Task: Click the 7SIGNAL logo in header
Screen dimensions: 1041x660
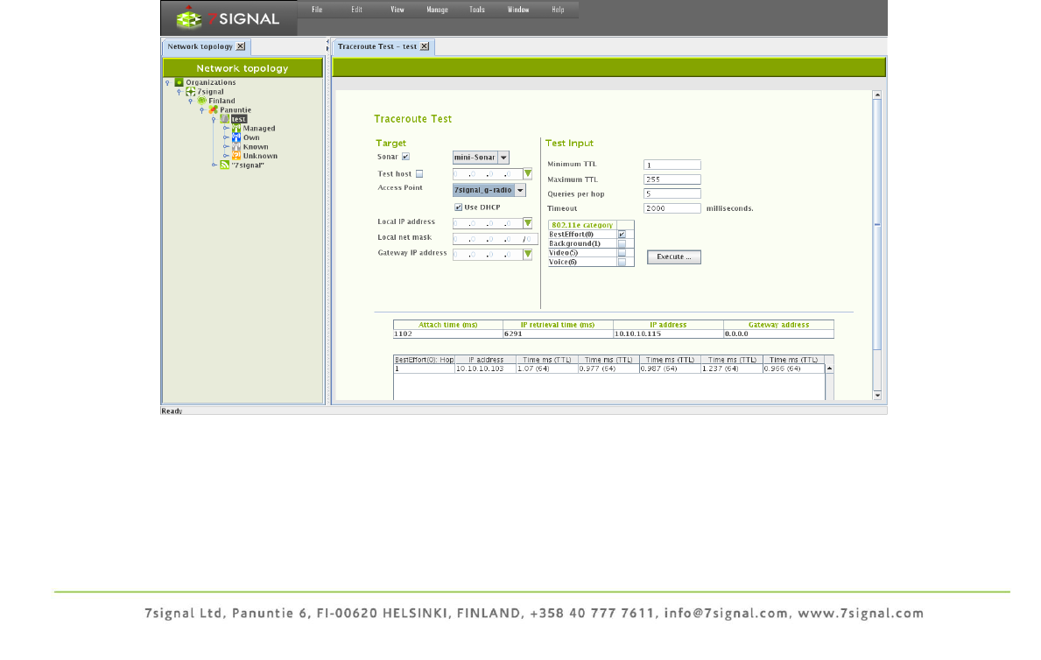Action: (x=229, y=18)
